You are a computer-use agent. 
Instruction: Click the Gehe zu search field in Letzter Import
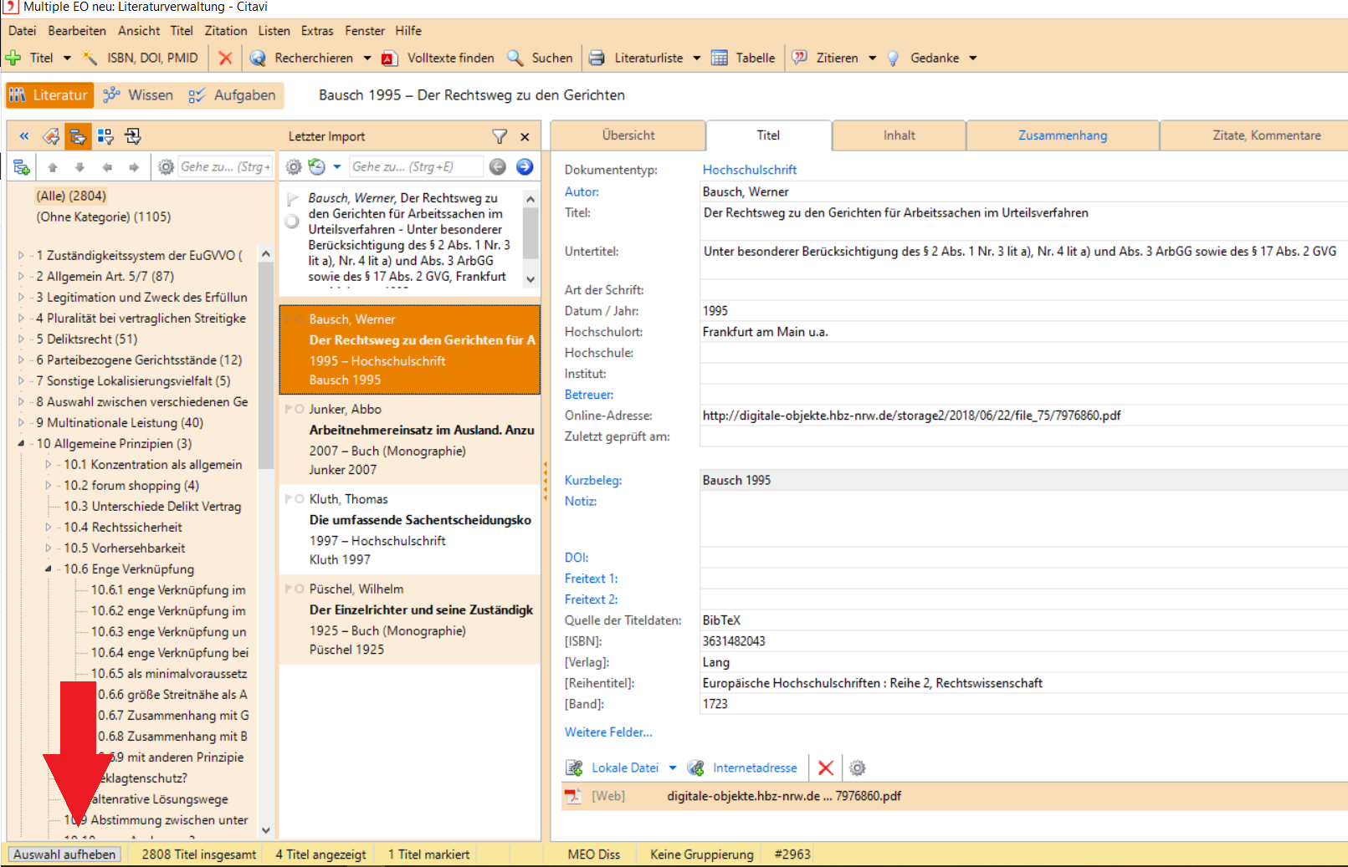415,167
